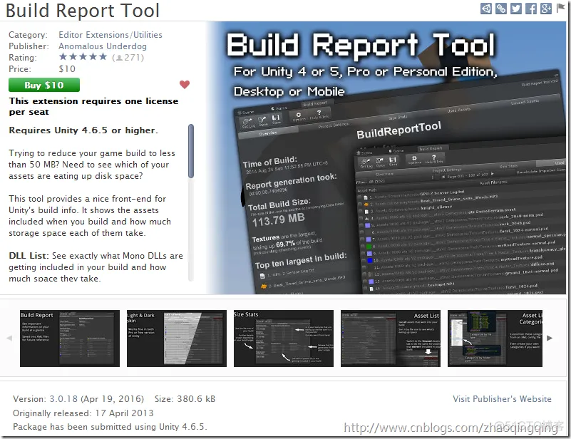Screen dimensions: 571x439
Task: View the 271 user reviews count
Action: [x=128, y=58]
